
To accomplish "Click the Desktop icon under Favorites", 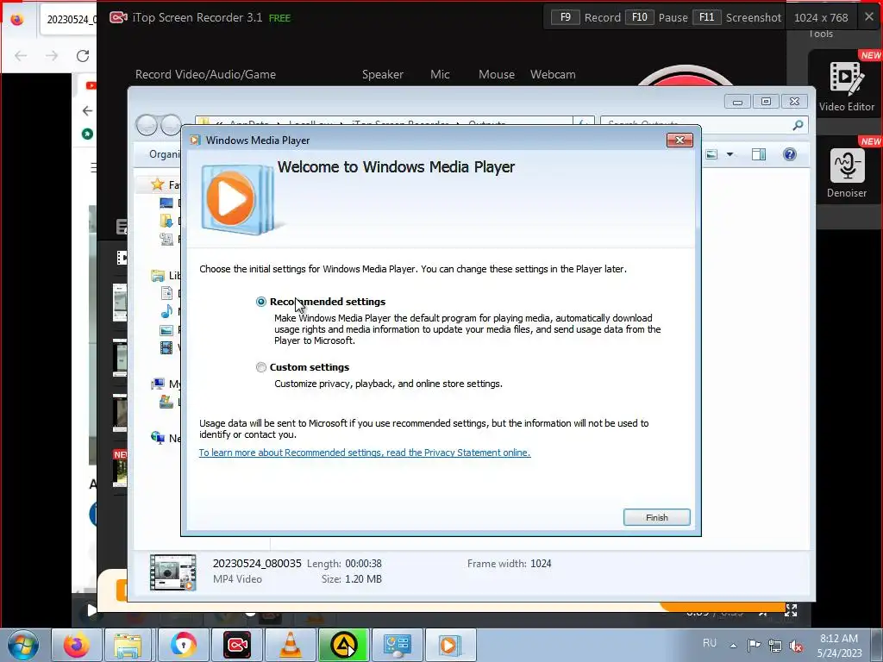I will click(166, 203).
